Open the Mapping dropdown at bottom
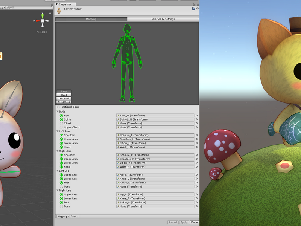301x226 pixels. pos(63,217)
